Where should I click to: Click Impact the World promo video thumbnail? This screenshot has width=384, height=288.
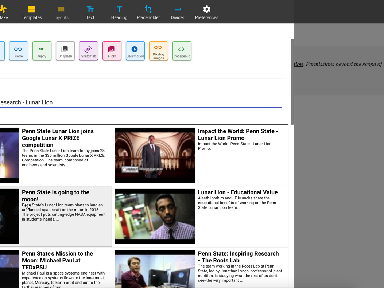pyautogui.click(x=155, y=155)
